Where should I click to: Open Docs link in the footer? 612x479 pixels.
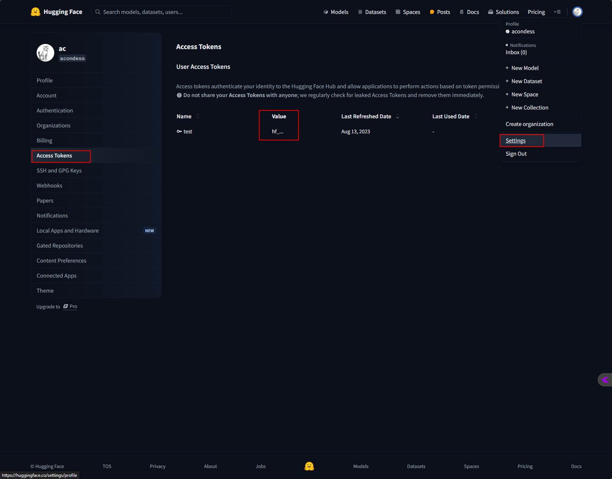tap(576, 466)
